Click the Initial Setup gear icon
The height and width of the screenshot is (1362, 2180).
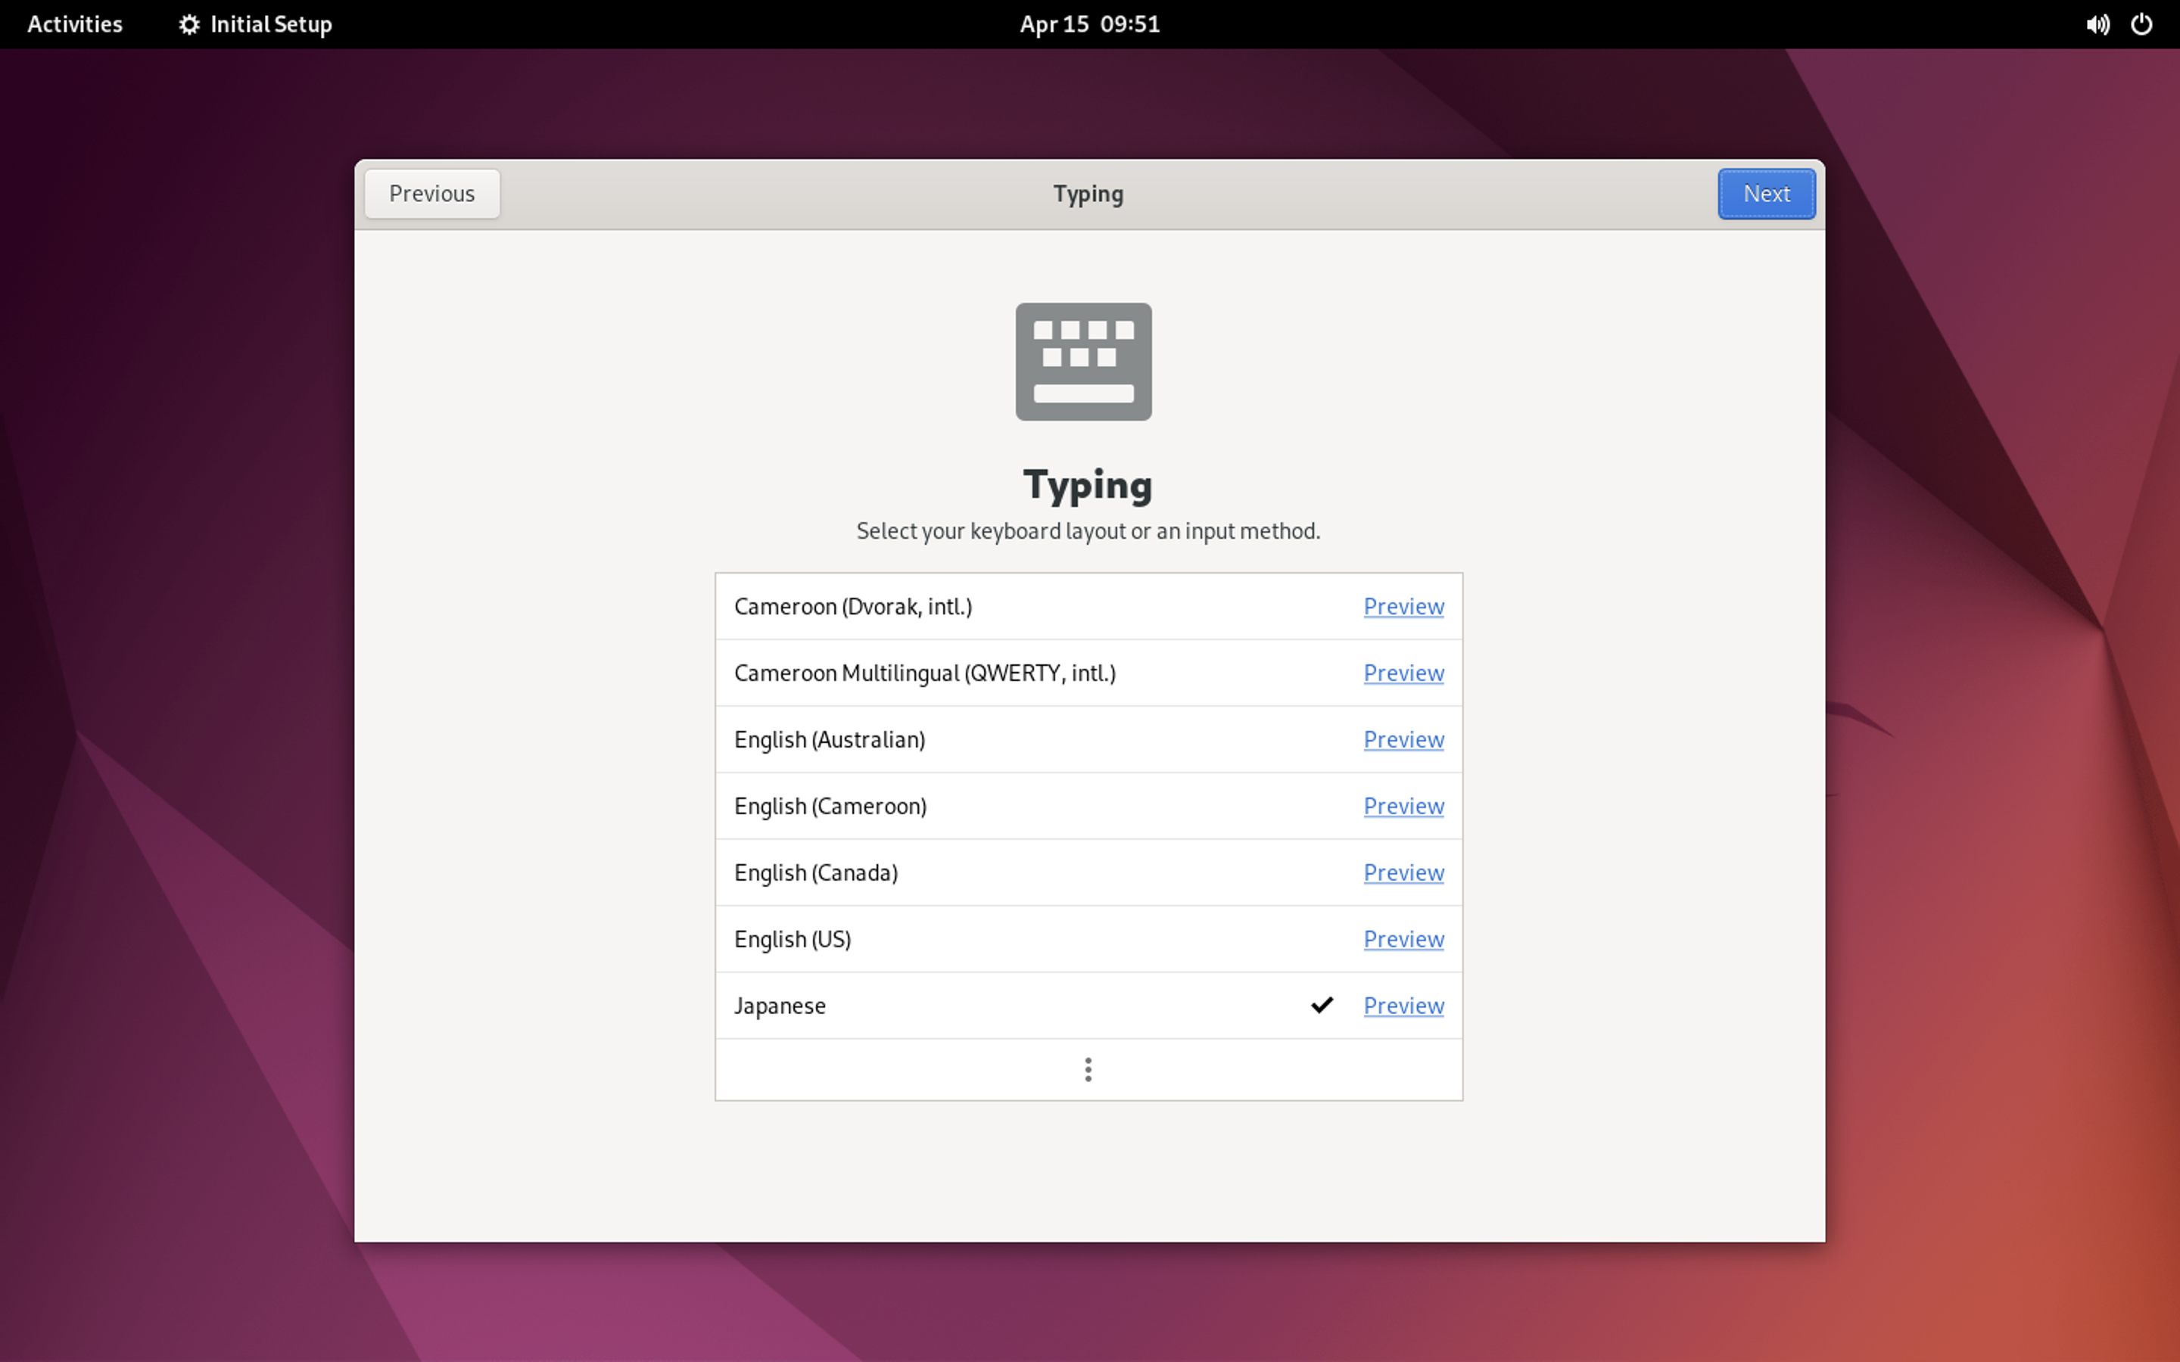point(188,24)
